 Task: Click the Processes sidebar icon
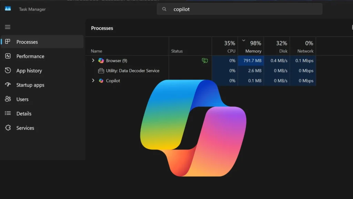(x=8, y=41)
